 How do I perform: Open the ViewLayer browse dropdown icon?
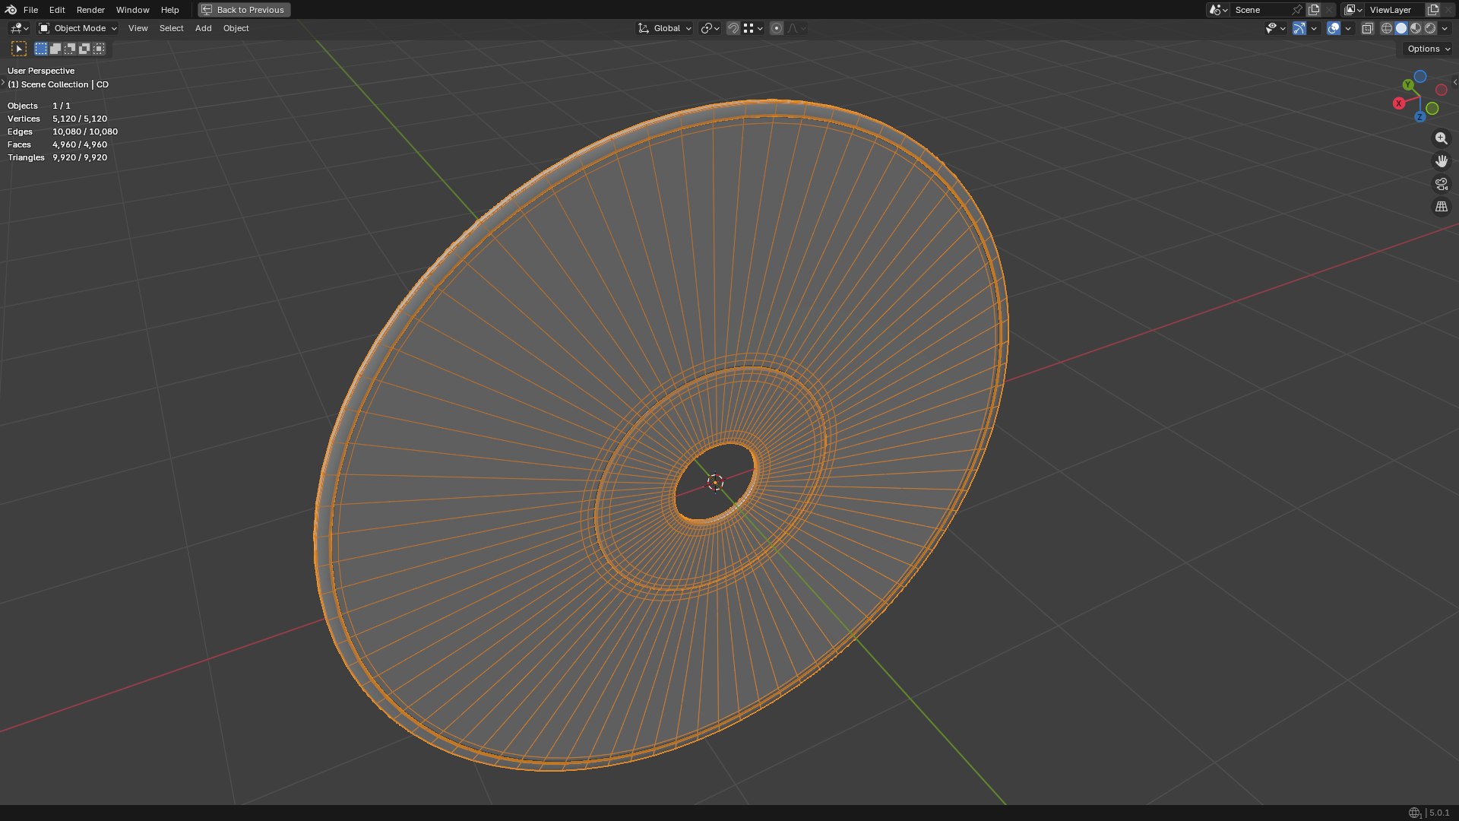tap(1353, 10)
